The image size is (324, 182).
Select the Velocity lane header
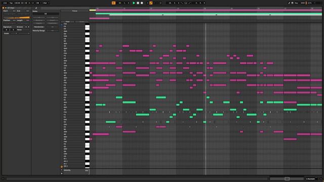tap(67, 170)
